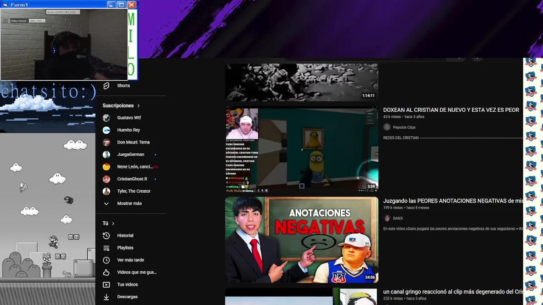Open video DOXEAN AL CRISTIAN DE NUEVO title
Screen dimensions: 543x305
[x=451, y=110]
